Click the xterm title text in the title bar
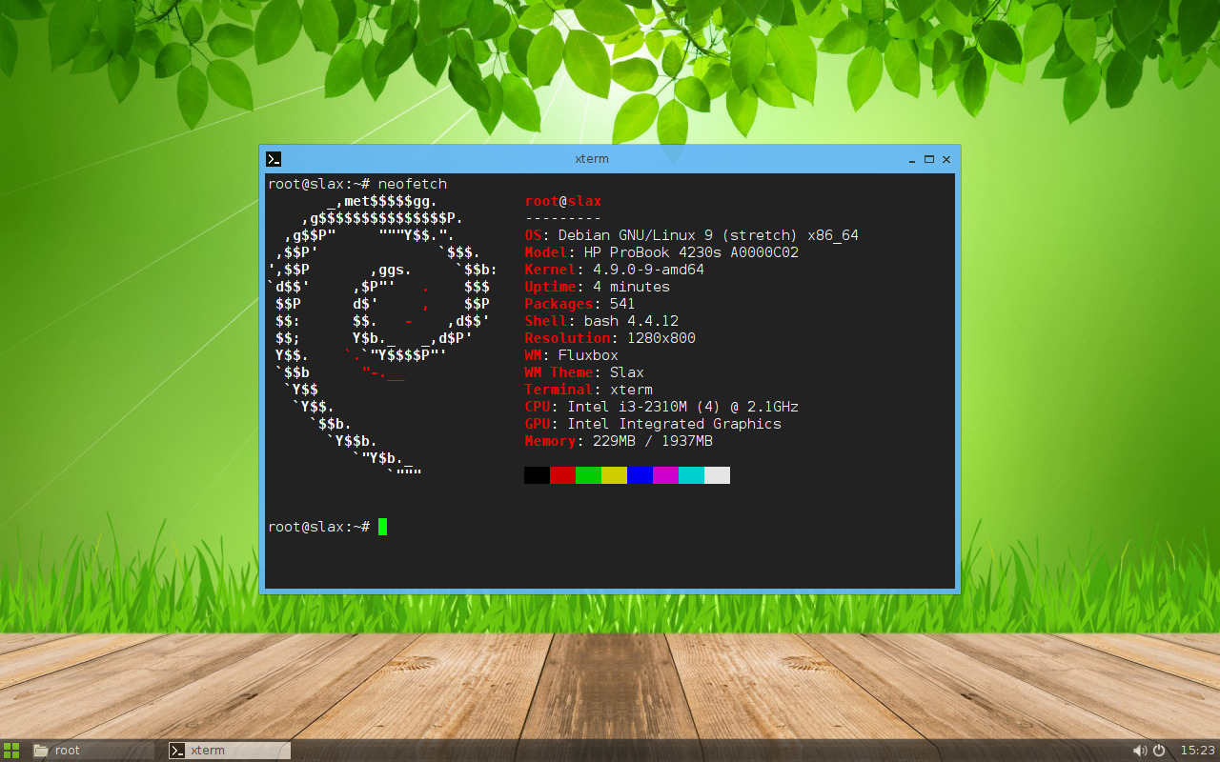 [x=592, y=158]
